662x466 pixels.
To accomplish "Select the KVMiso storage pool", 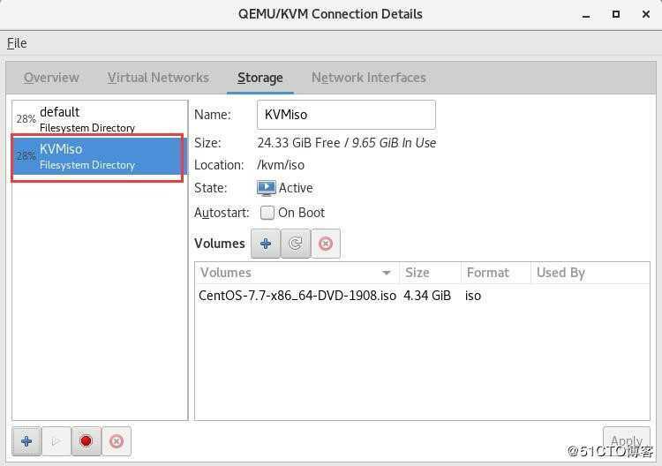I will pyautogui.click(x=100, y=156).
